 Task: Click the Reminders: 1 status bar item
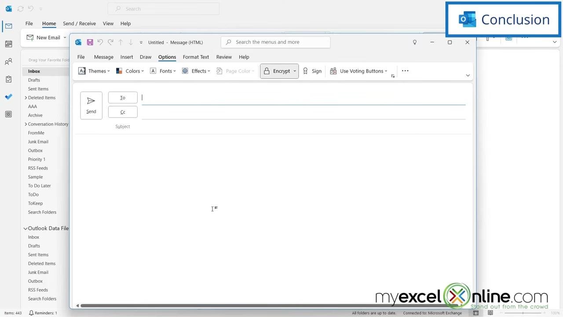pyautogui.click(x=43, y=313)
